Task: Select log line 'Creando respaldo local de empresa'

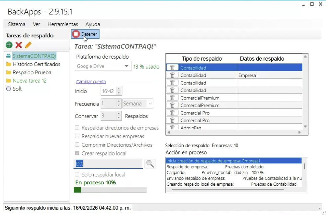Action: 234,184
